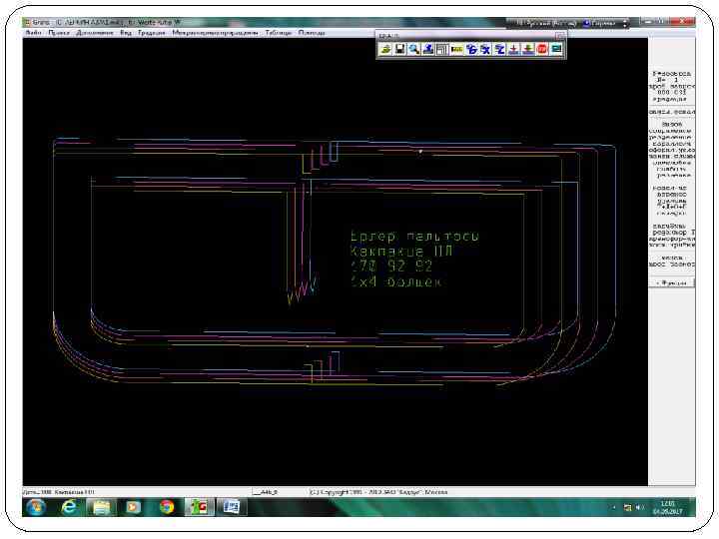719x539 pixels.
Task: Open File Explorer from taskbar
Action: tap(101, 507)
